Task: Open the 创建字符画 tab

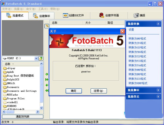Action: coord(109,15)
